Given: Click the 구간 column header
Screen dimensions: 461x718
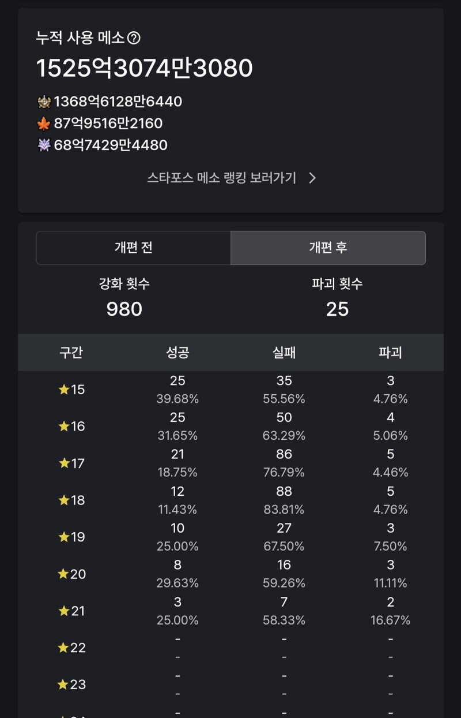Looking at the screenshot, I should (71, 353).
